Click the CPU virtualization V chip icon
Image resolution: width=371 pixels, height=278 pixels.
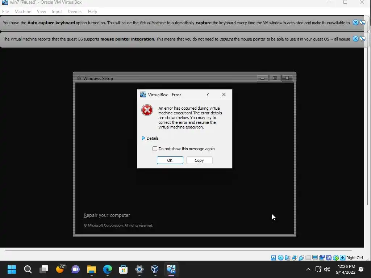click(329, 258)
